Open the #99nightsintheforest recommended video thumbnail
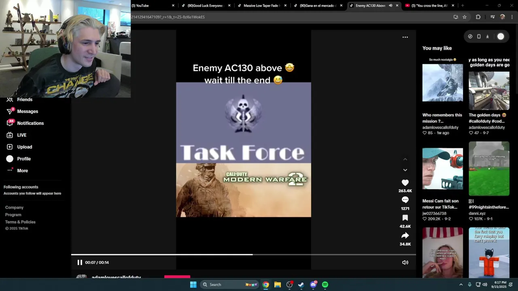Screen dimensions: 518x291 tap(489, 169)
